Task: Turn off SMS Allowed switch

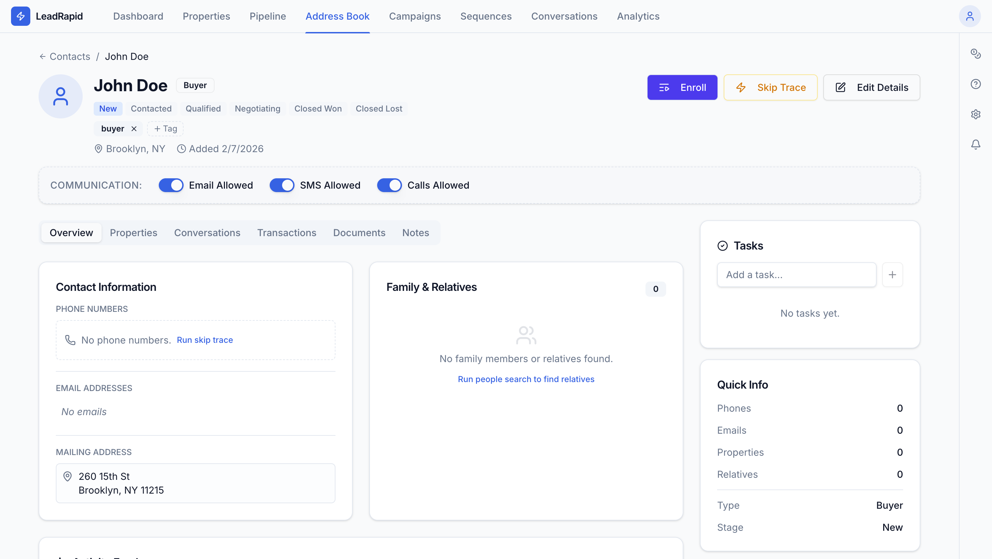Action: coord(282,186)
